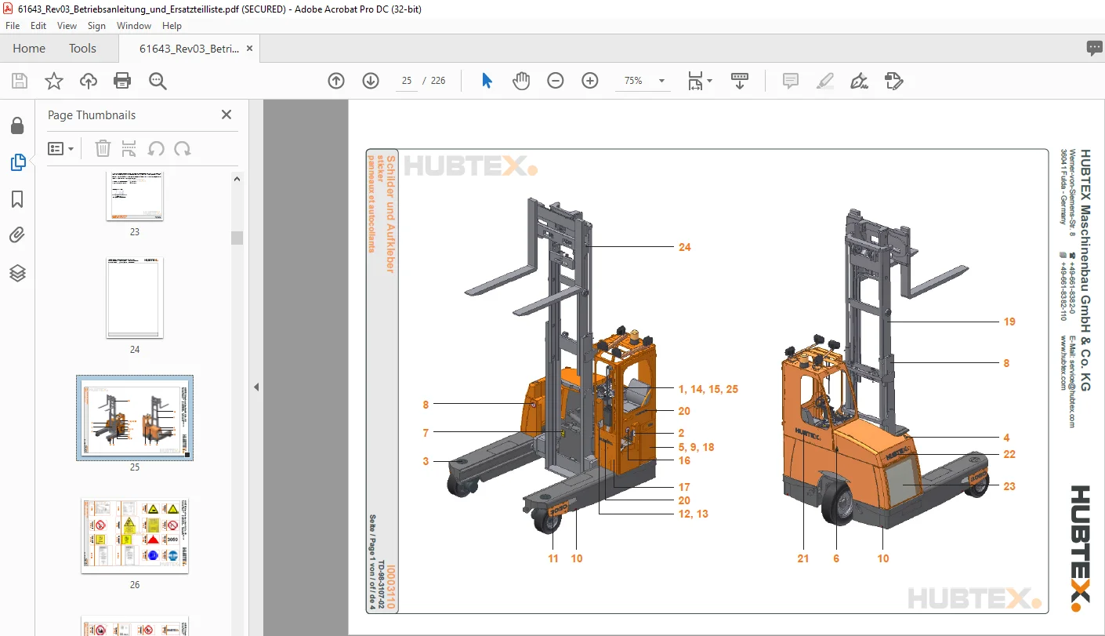This screenshot has height=636, width=1105.
Task: Open the Attachments paperclip panel
Action: tap(17, 235)
